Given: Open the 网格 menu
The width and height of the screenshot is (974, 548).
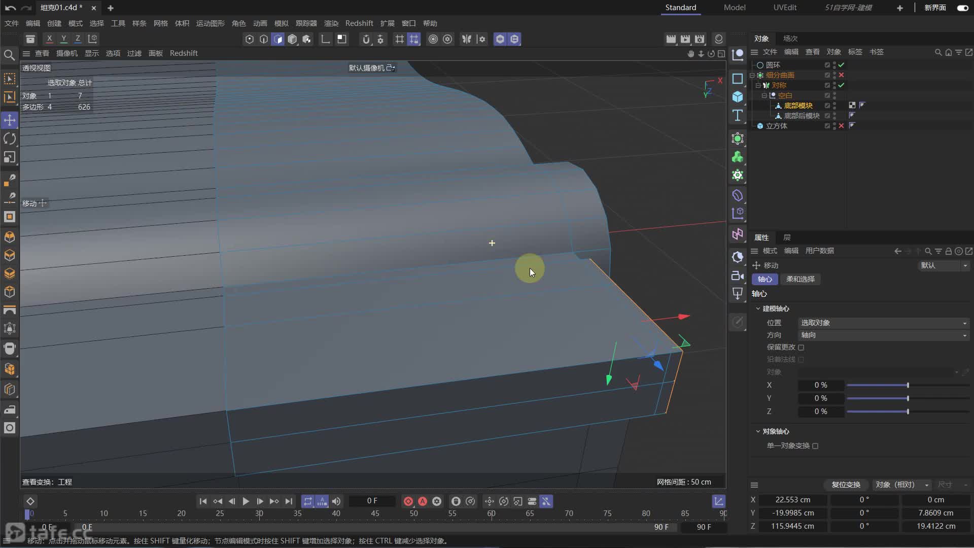Looking at the screenshot, I should pos(160,23).
